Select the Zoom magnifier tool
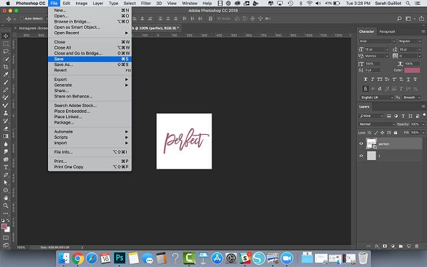 [5, 206]
